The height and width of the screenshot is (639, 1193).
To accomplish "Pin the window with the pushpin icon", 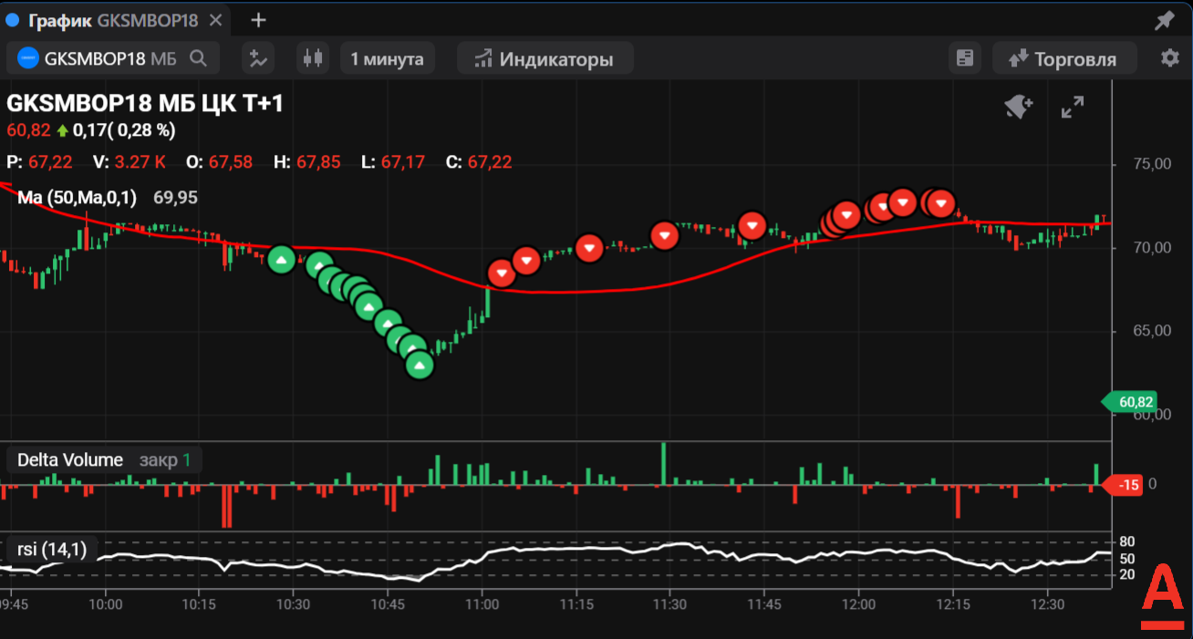I will coord(1165,20).
